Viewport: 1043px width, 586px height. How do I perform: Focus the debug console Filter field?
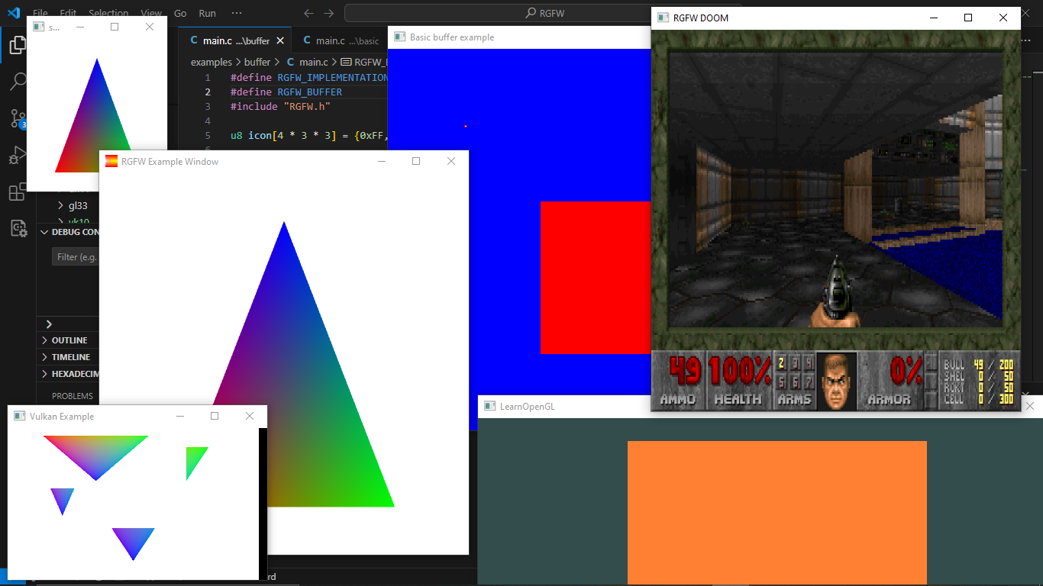click(76, 257)
